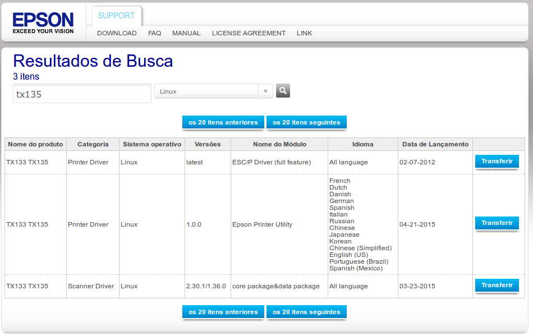The width and height of the screenshot is (533, 336).
Task: Click 'Portuguese (Brazil)' in language list
Action: tap(359, 261)
